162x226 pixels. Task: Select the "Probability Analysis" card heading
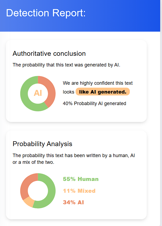(x=42, y=144)
